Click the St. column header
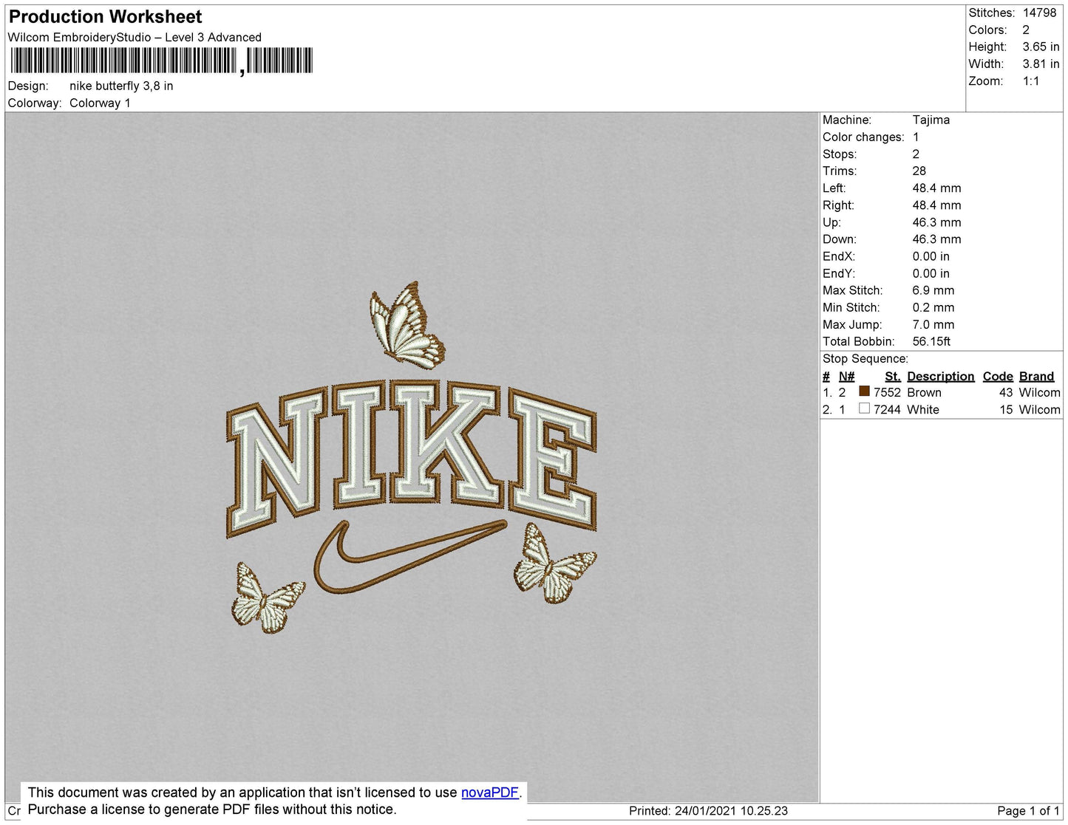Screen dimensions: 1068x825 pyautogui.click(x=892, y=376)
